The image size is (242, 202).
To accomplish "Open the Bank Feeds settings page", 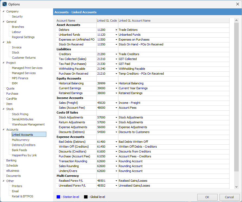I will (20, 150).
